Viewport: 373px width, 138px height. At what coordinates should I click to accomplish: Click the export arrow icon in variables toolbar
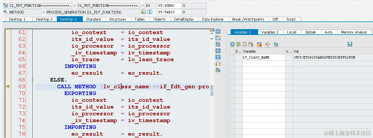click(x=268, y=44)
